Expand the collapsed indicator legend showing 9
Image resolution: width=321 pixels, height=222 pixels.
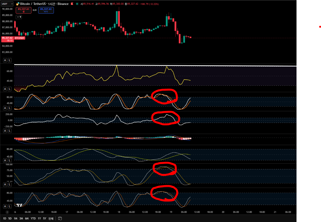point(19,17)
